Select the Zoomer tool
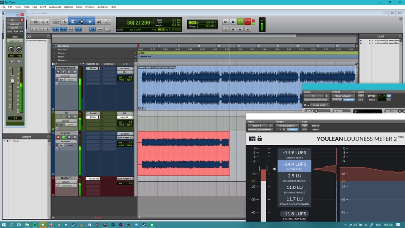 click(64, 22)
